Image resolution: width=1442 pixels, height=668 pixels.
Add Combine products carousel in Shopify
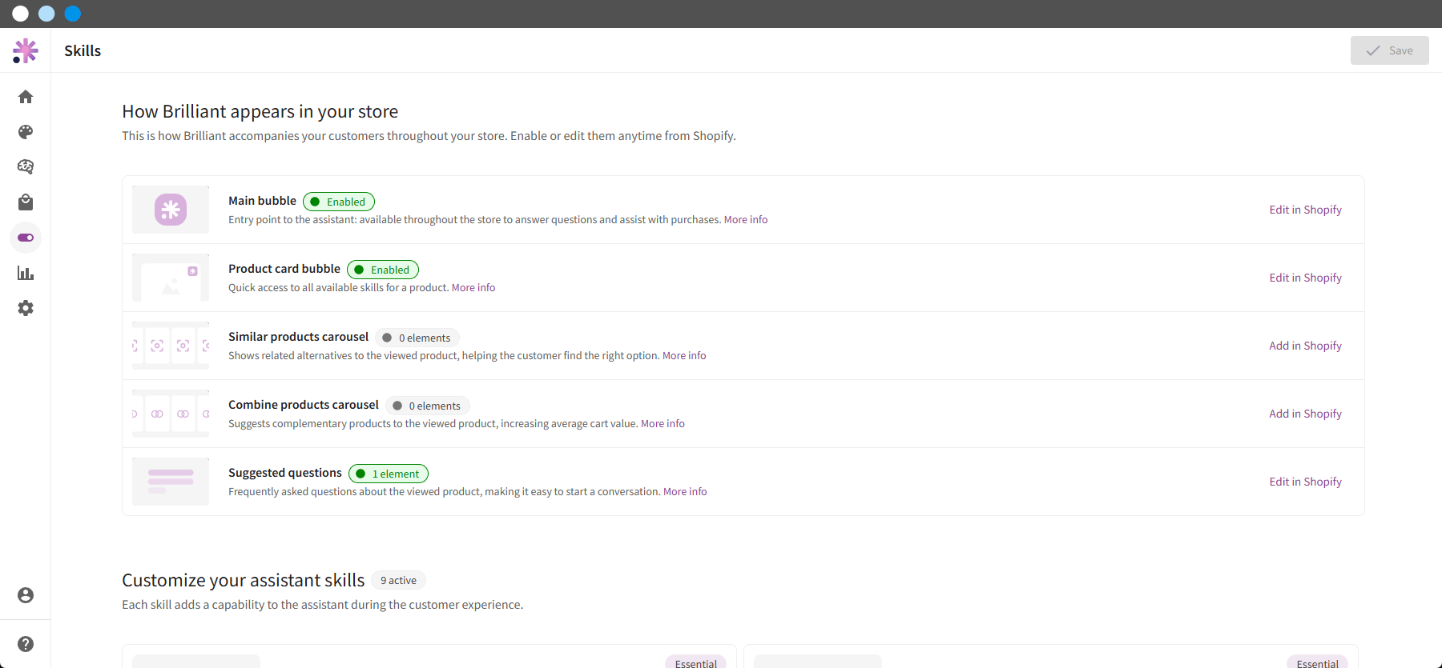click(x=1305, y=414)
